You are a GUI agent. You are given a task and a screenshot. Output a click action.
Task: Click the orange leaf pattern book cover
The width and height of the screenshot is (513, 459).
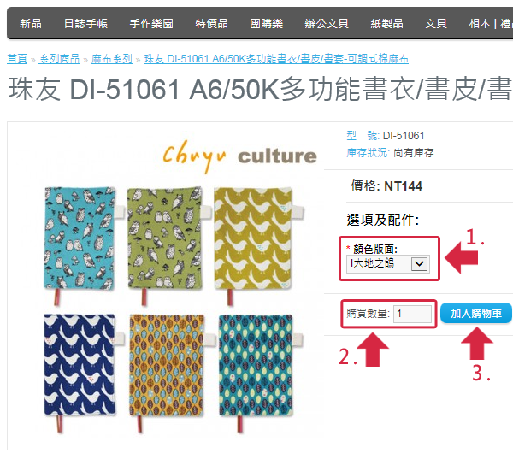coord(167,365)
